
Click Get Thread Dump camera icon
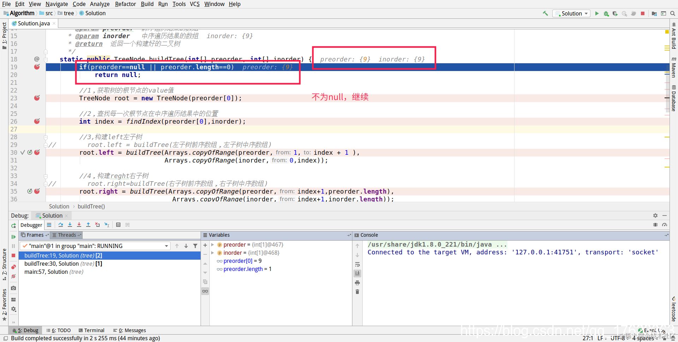click(13, 288)
